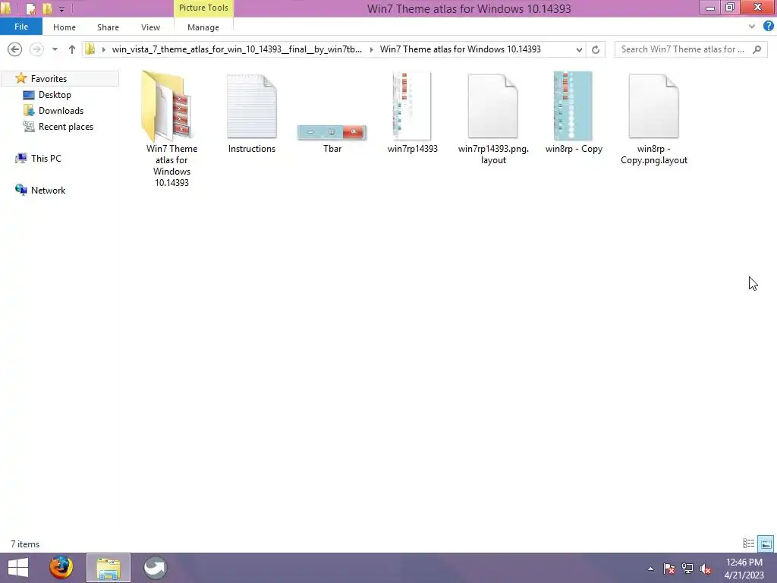
Task: Open Help via the question mark icon
Action: 768,27
